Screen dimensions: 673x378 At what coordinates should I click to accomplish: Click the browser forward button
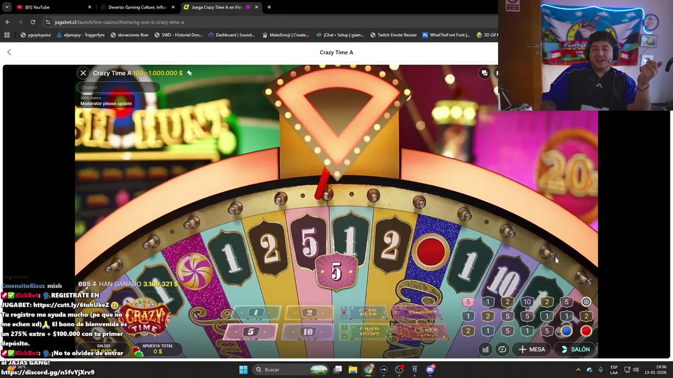click(x=21, y=22)
